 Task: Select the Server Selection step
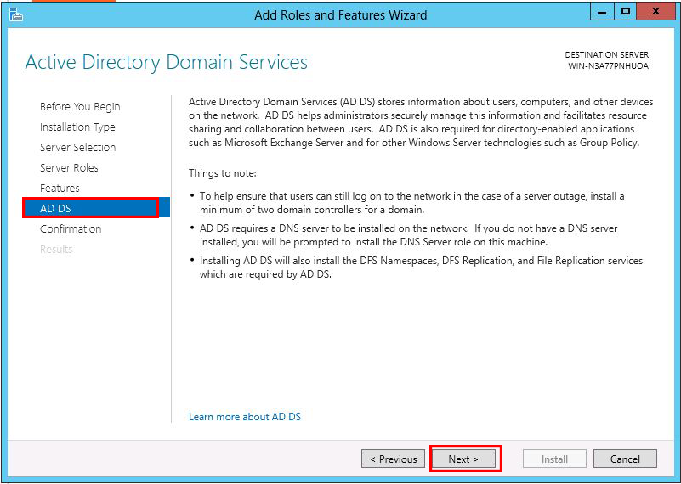[x=77, y=148]
